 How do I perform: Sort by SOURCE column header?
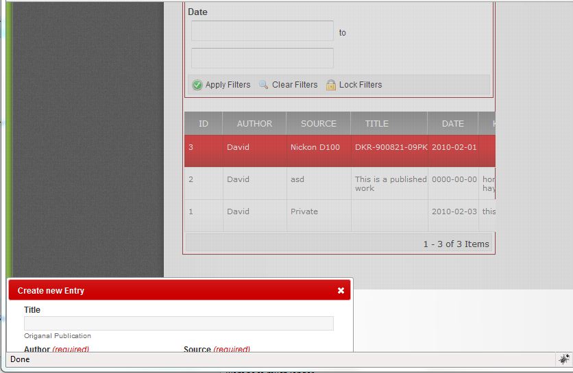(x=319, y=124)
